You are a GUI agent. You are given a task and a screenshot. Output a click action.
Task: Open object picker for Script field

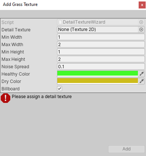coord(141,22)
